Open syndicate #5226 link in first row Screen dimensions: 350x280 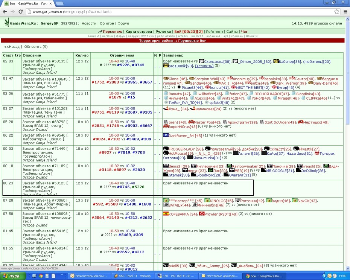point(123,65)
